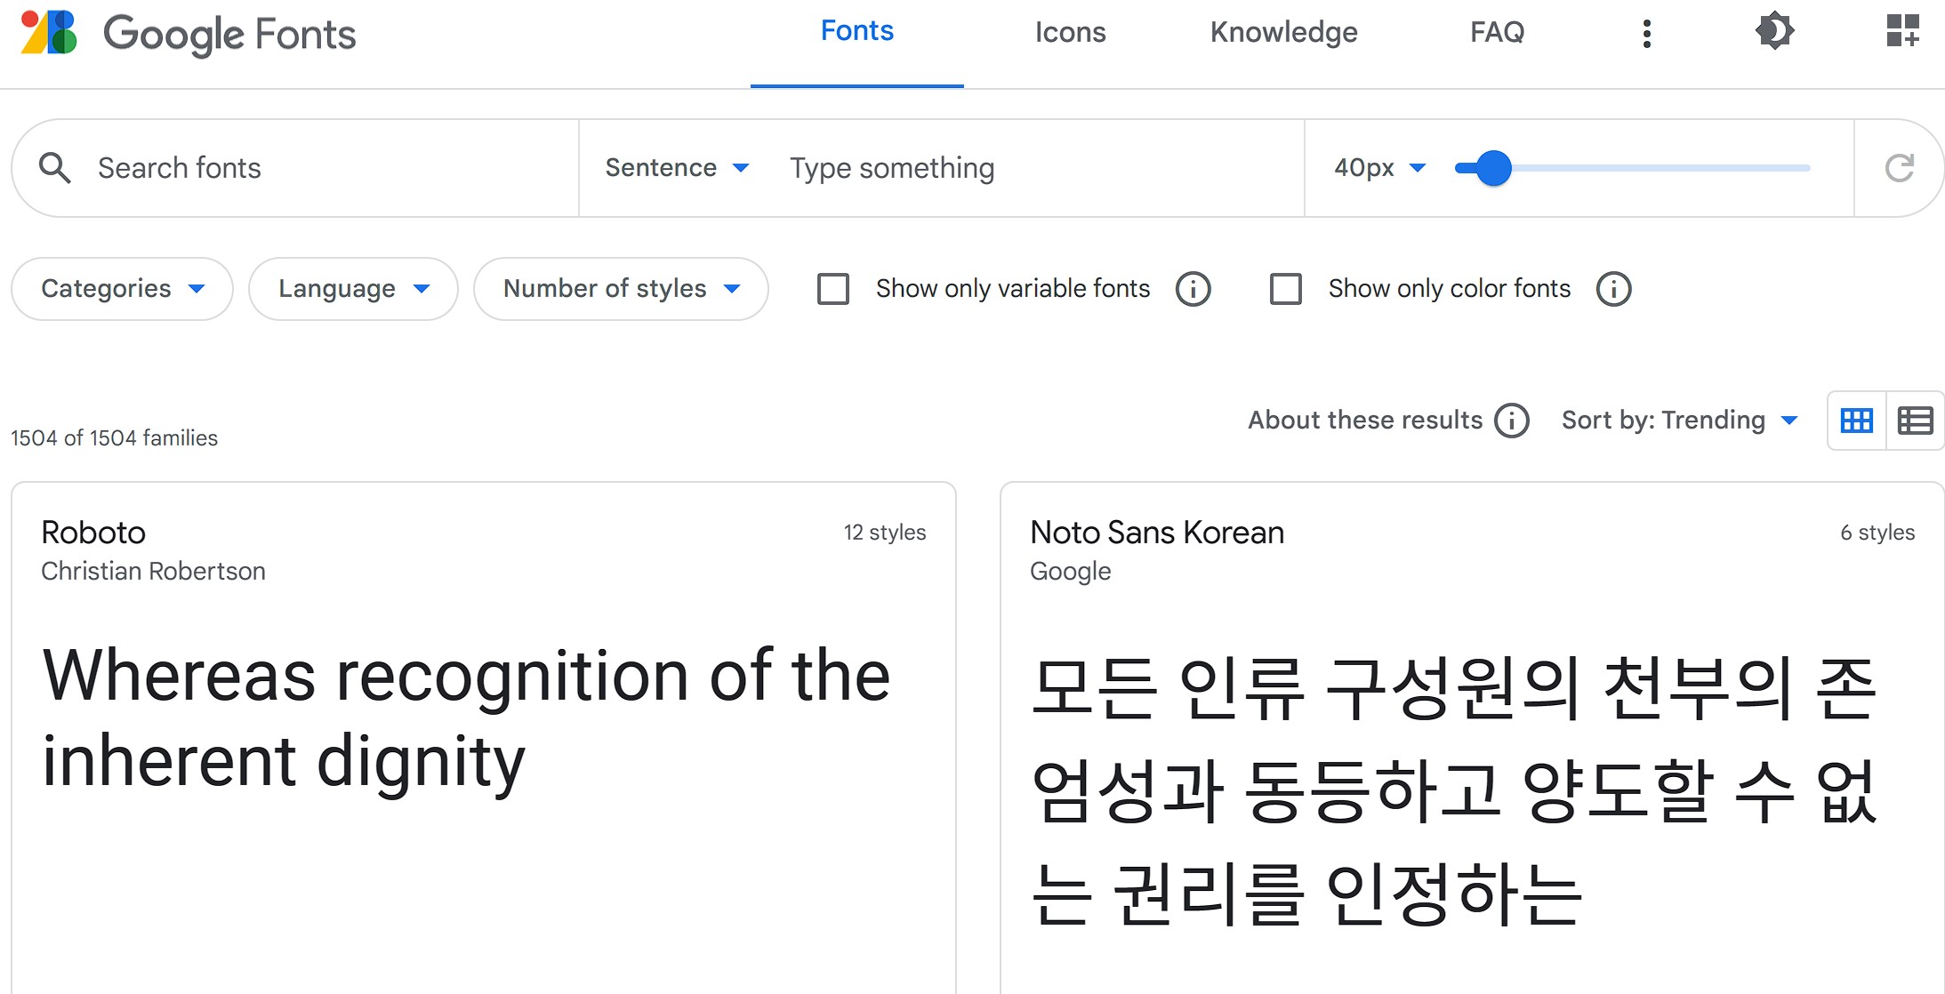Open the Categories filter dropdown
The height and width of the screenshot is (994, 1945).
coord(121,288)
